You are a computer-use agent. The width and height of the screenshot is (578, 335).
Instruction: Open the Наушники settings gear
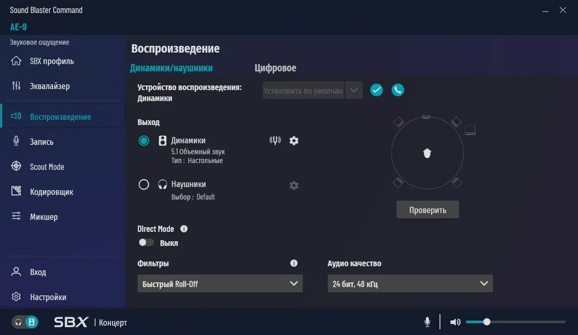point(294,185)
